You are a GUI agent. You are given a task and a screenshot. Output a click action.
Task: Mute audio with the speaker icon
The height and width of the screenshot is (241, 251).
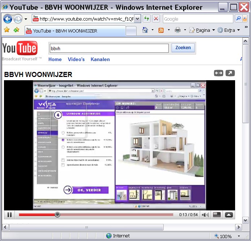(205, 215)
